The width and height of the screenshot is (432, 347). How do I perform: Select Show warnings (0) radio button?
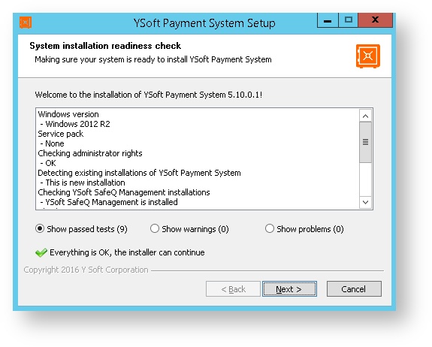155,228
